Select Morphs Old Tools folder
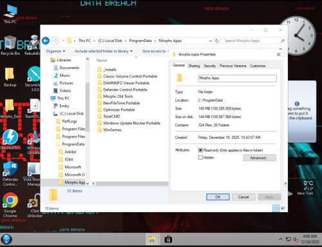This screenshot has height=247, width=322. (x=115, y=96)
